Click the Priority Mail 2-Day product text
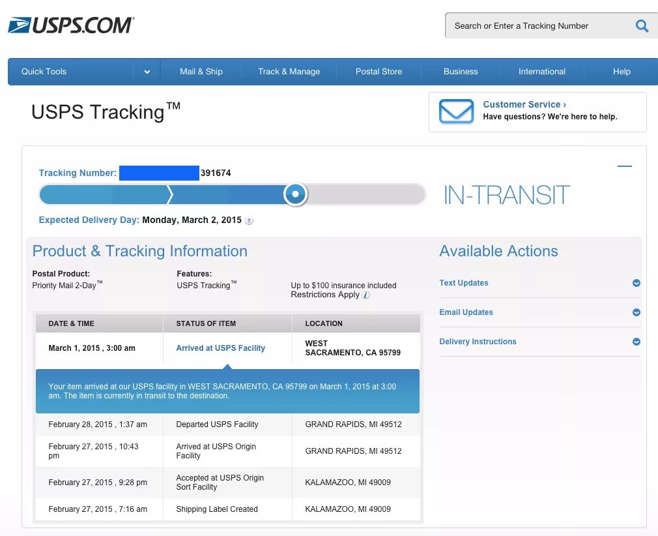The image size is (658, 536). [67, 285]
